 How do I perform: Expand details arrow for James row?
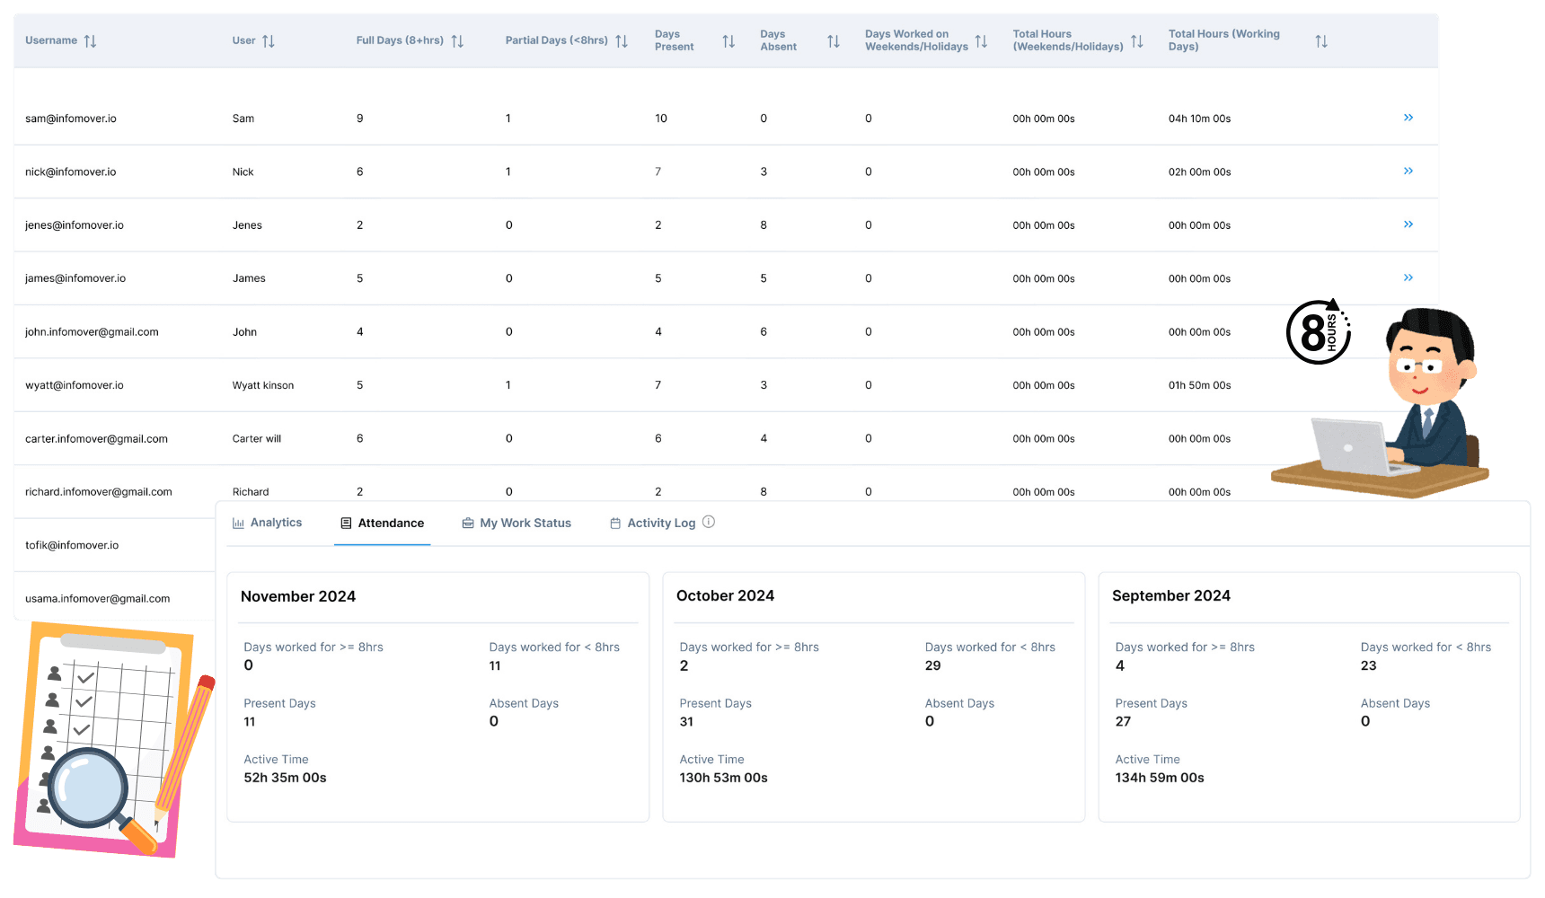[x=1408, y=277]
